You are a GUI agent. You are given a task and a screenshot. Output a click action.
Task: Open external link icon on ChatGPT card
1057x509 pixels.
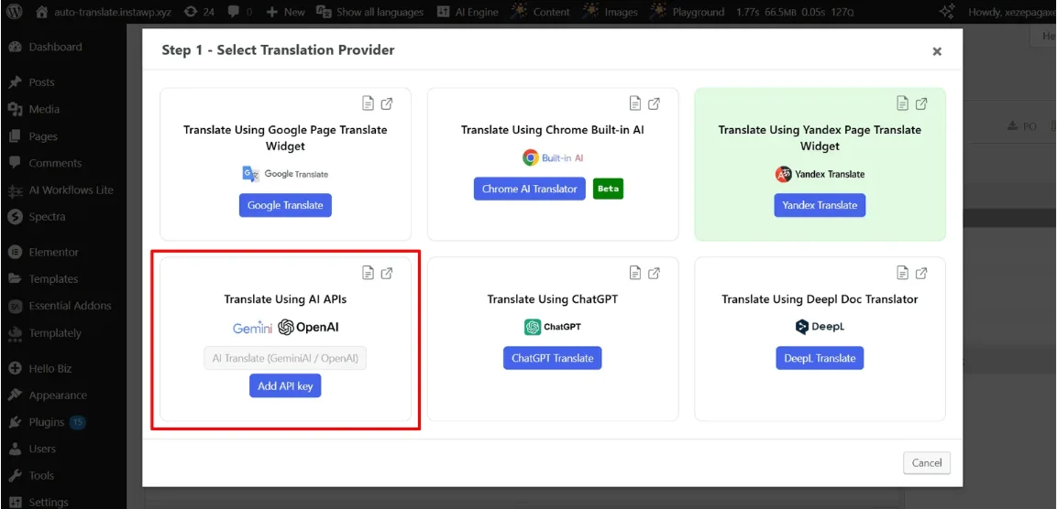(x=654, y=273)
